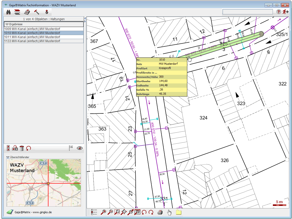Select result 1009 MW-Kanal in list

(32, 29)
